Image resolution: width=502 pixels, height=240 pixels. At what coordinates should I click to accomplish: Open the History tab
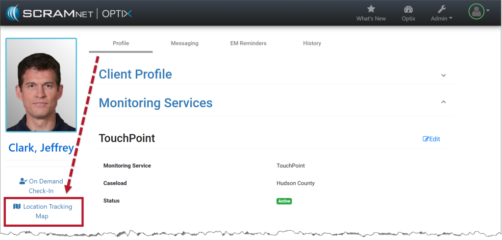pyautogui.click(x=312, y=43)
